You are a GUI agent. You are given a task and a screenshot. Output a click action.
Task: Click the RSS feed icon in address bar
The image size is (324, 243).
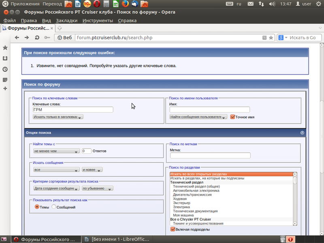pyautogui.click(x=264, y=38)
